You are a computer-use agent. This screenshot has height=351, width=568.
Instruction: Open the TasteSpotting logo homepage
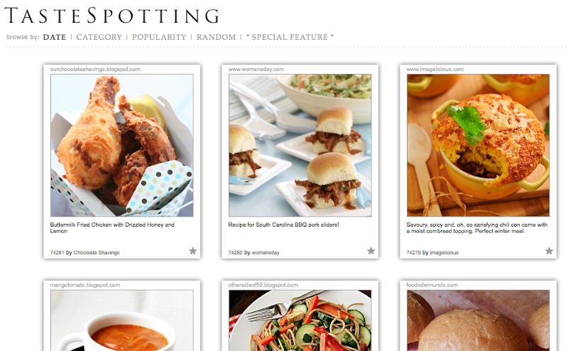[112, 16]
